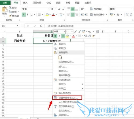Screen dimensions: 134x119
Task: Toggle Underline in the ribbon font group
Action: [x=31, y=14]
